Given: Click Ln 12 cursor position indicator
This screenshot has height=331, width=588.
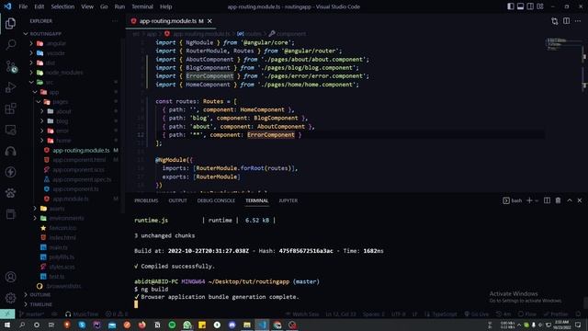Looking at the screenshot, I should click(341, 314).
